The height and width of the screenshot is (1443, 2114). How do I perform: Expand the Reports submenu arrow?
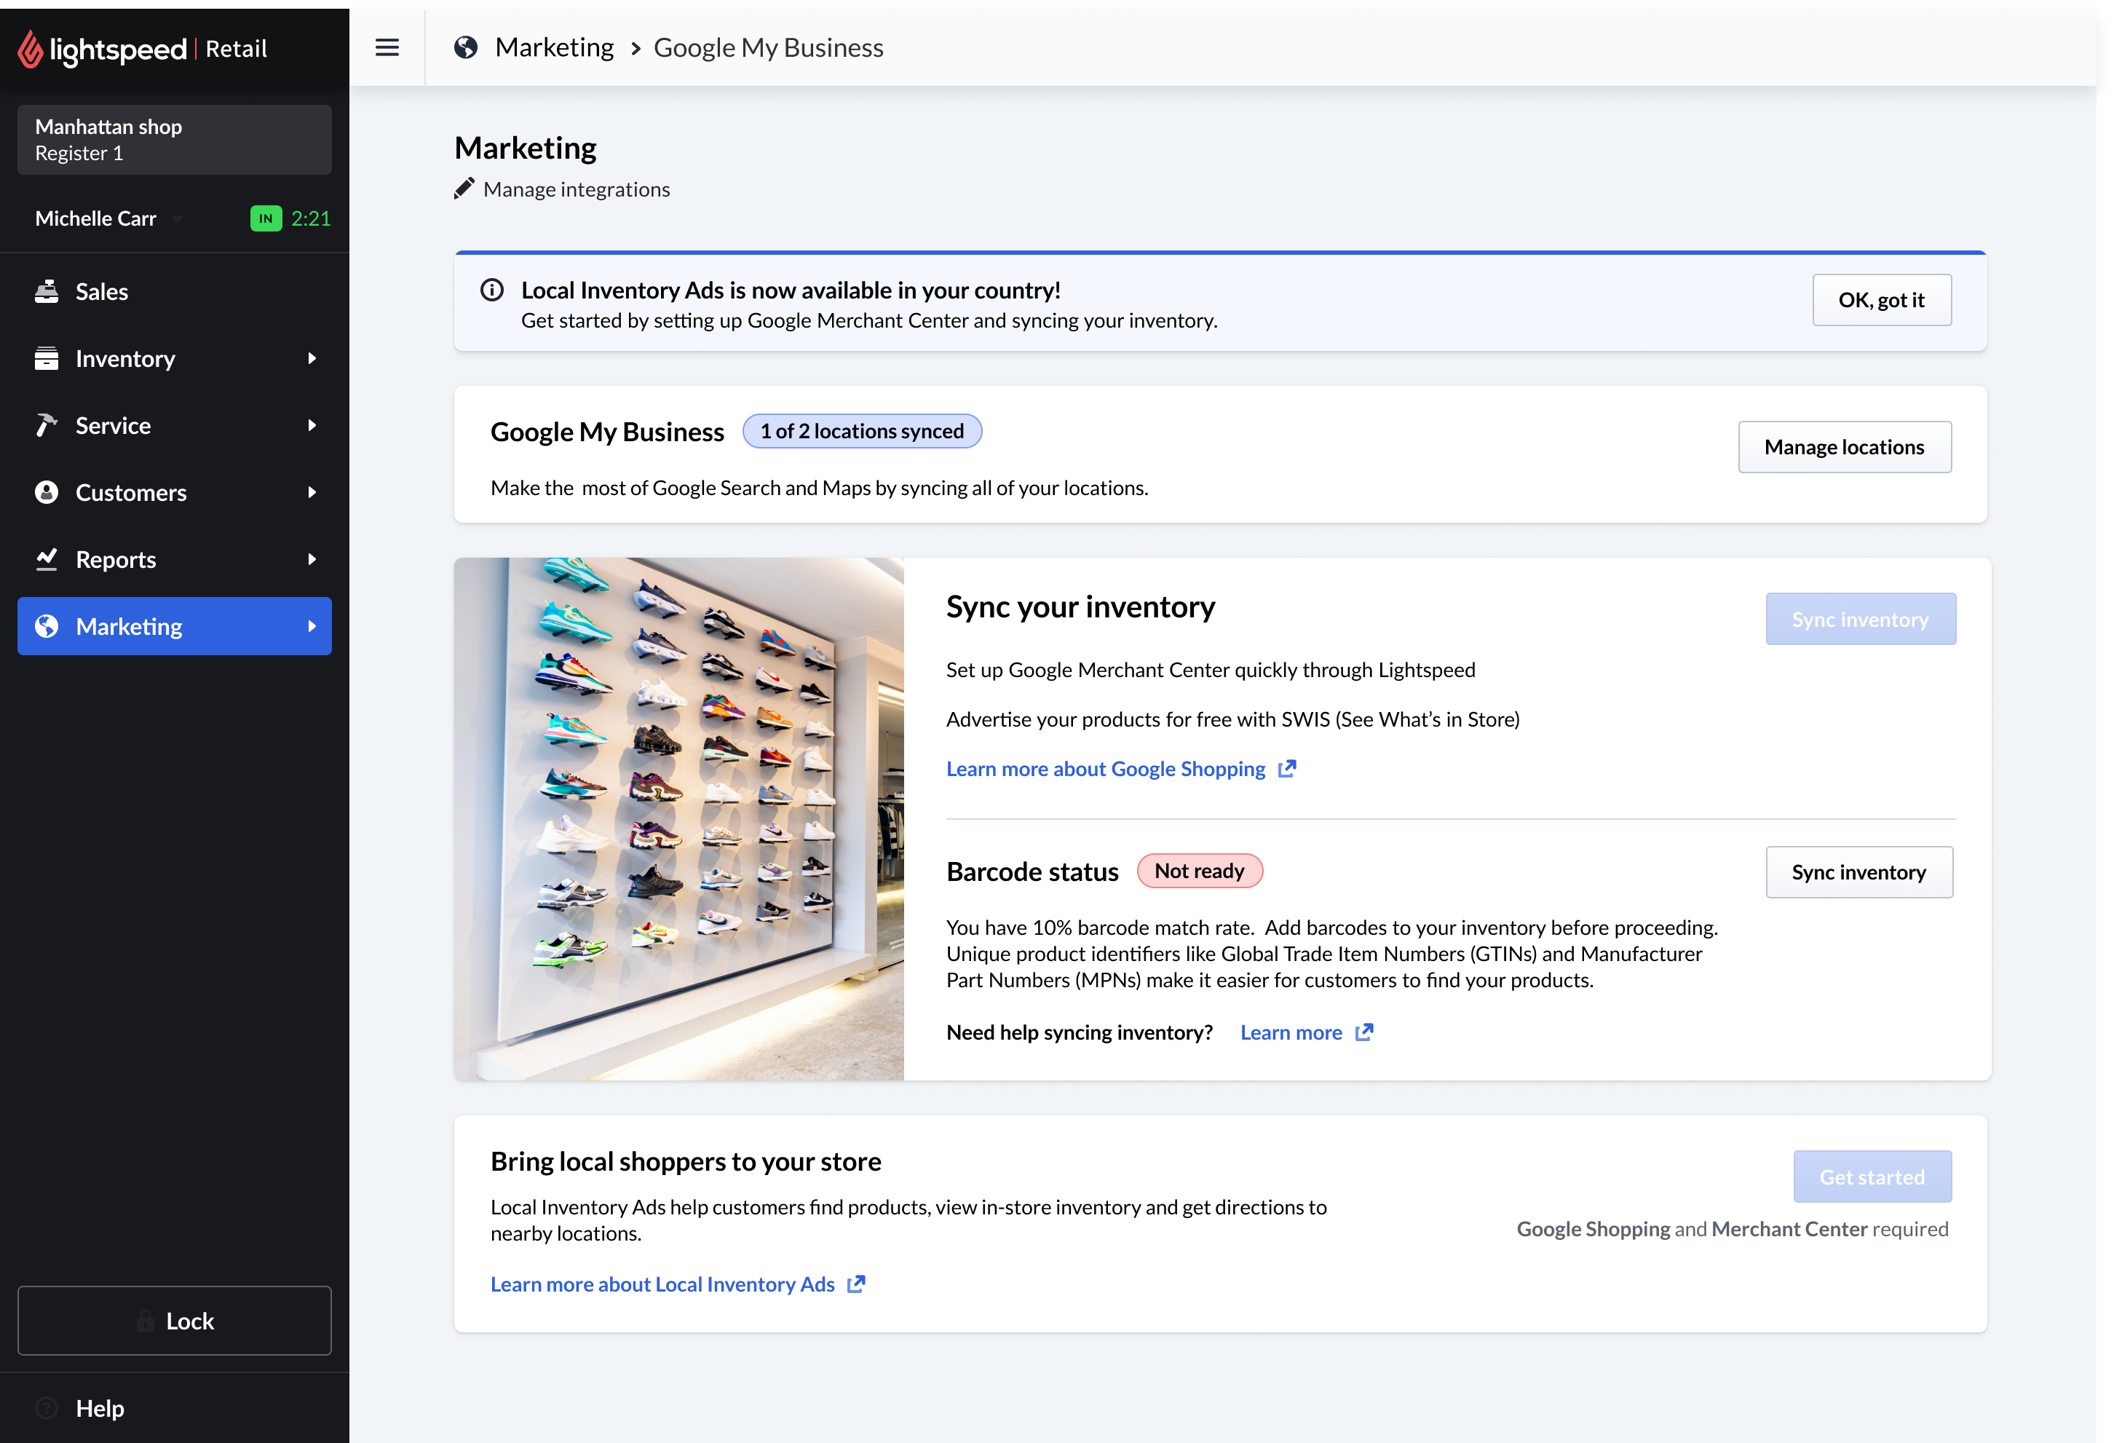[312, 558]
